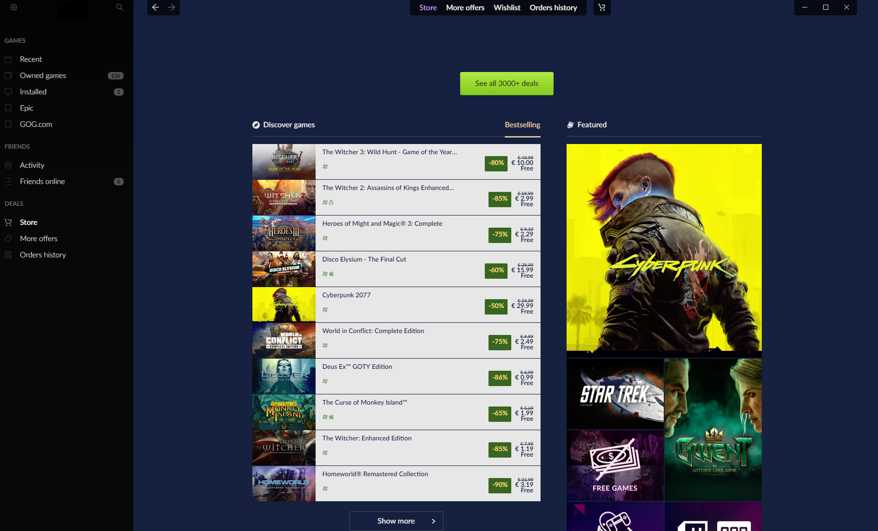Click the Activity circle icon

tap(8, 165)
